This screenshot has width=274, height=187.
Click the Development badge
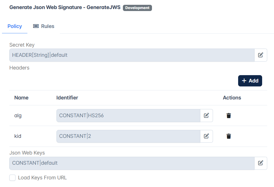[137, 8]
